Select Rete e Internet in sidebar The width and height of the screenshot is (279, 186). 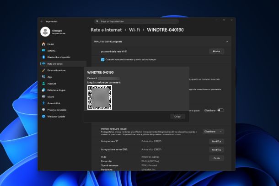63,64
